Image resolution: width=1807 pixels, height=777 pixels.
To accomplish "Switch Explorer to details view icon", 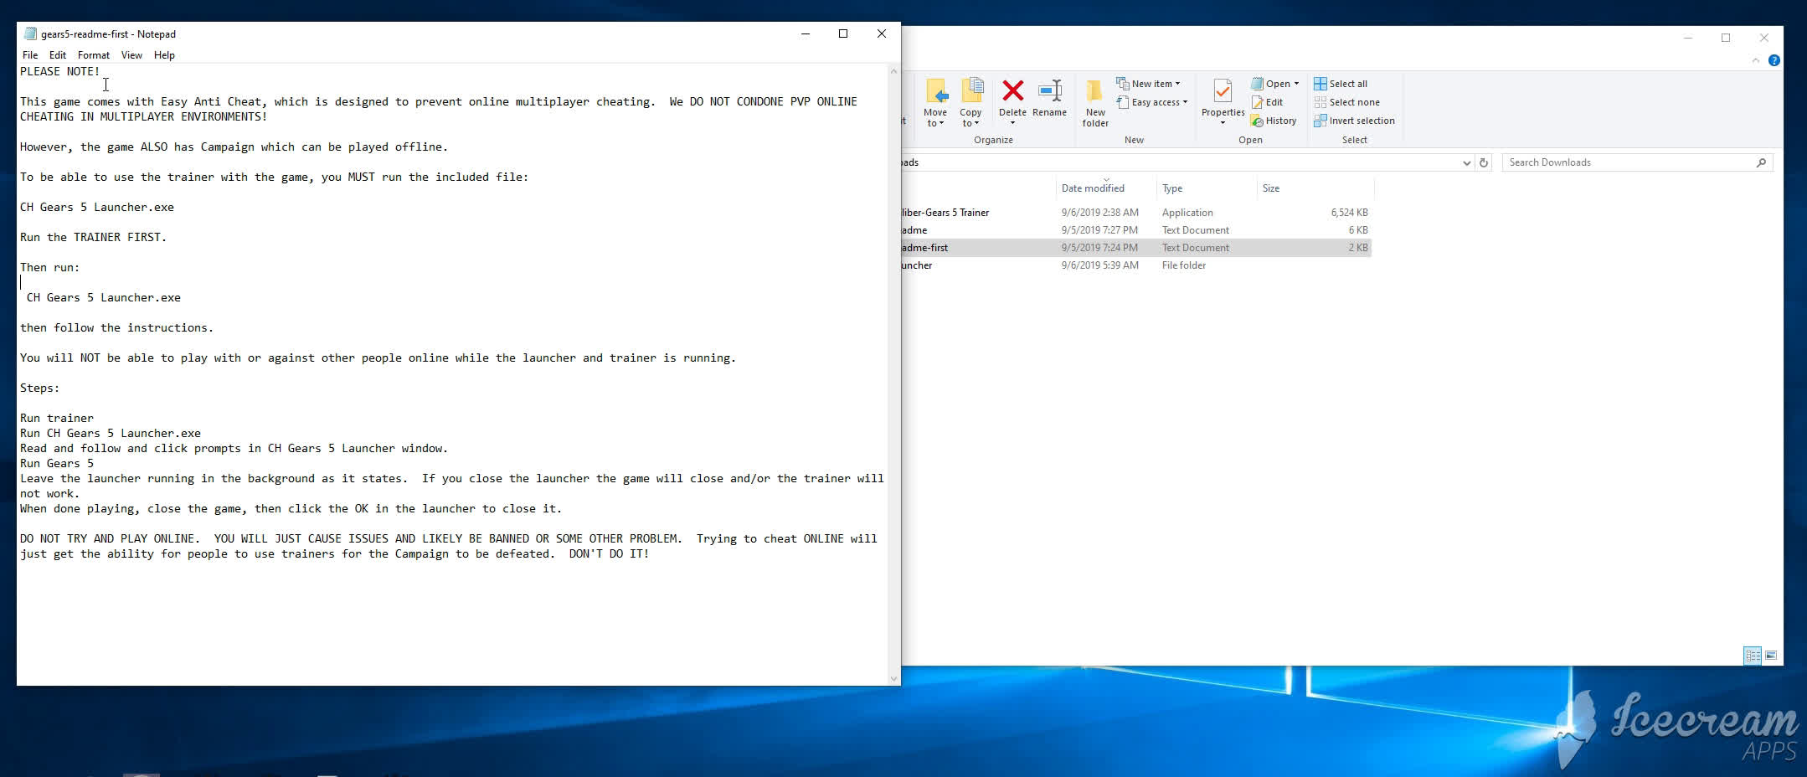I will pos(1753,656).
